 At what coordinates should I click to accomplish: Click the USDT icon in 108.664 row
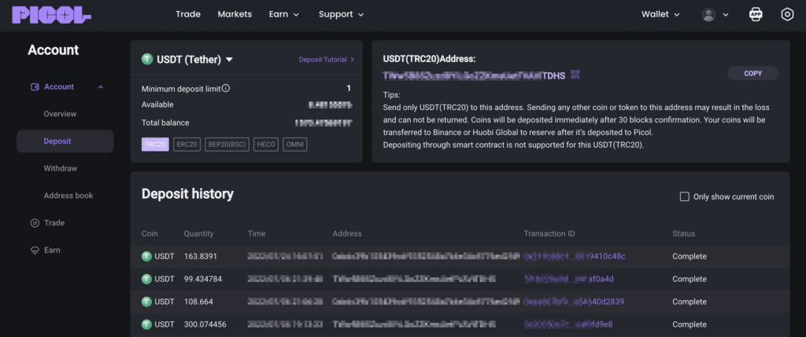tap(146, 302)
